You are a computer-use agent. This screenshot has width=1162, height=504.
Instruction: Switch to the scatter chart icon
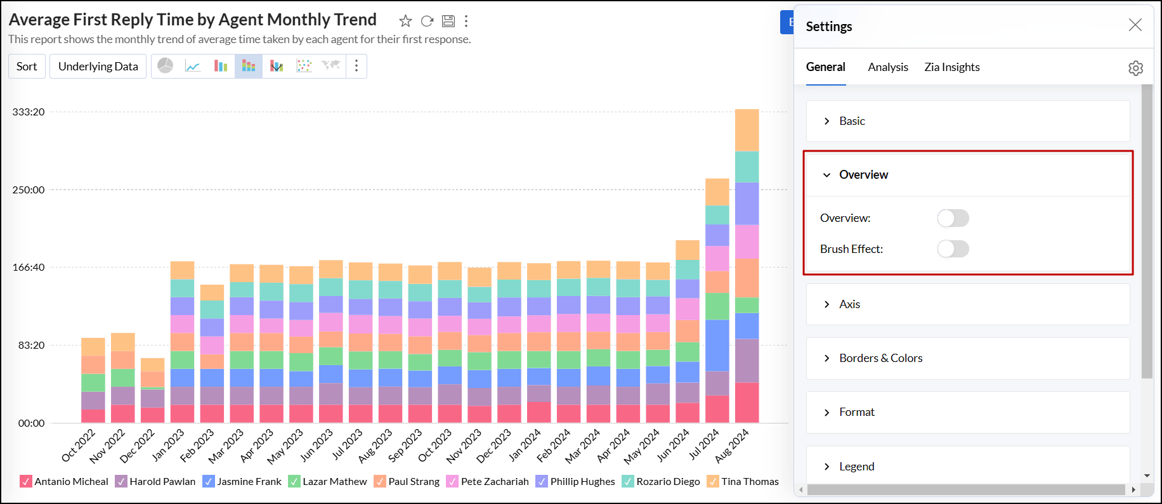[304, 66]
